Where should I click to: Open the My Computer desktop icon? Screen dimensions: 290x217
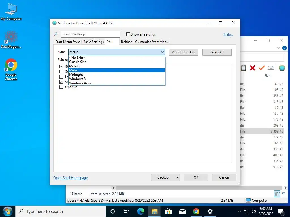(11, 12)
